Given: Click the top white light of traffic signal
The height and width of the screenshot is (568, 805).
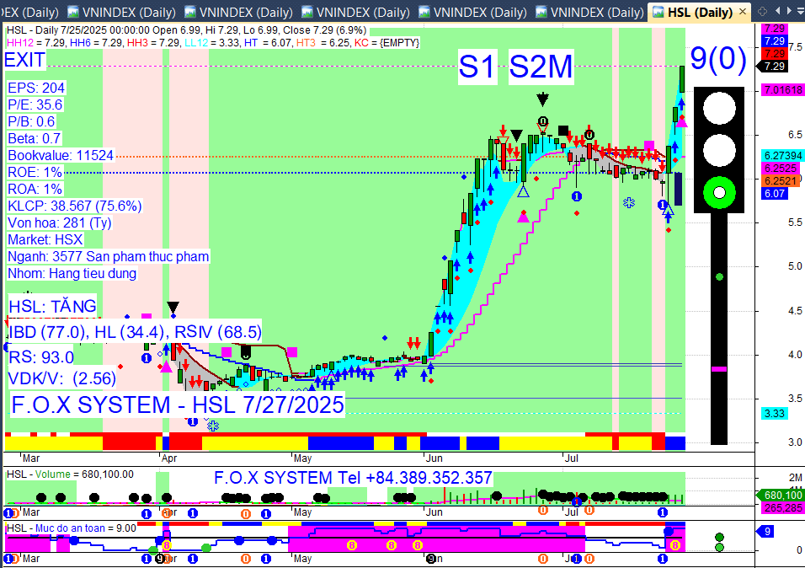Looking at the screenshot, I should (719, 109).
